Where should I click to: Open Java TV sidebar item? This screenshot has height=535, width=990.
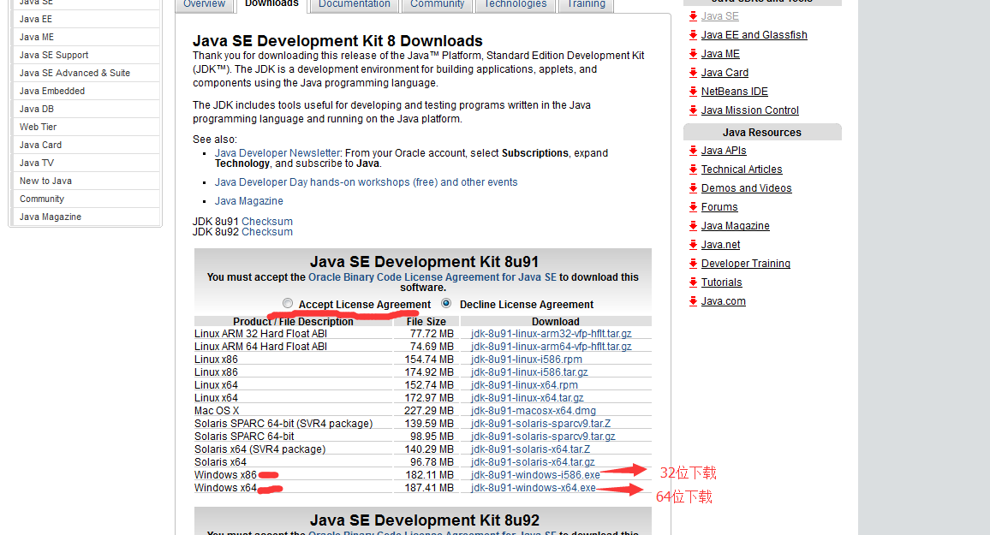pyautogui.click(x=87, y=163)
